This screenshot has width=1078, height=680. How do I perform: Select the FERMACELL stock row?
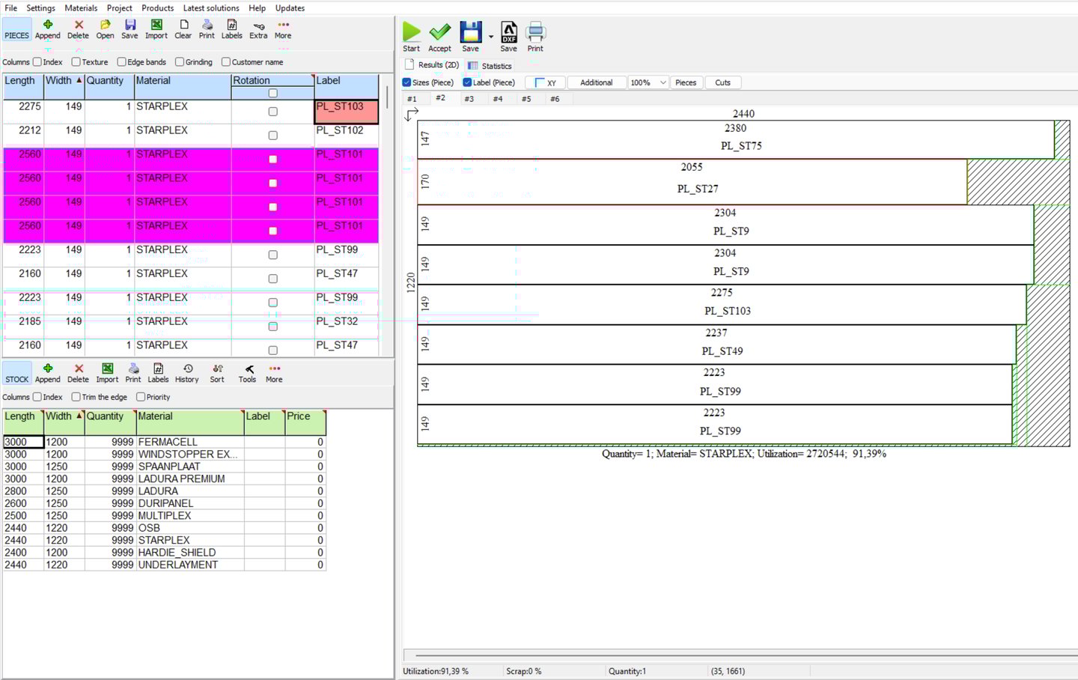pos(165,442)
